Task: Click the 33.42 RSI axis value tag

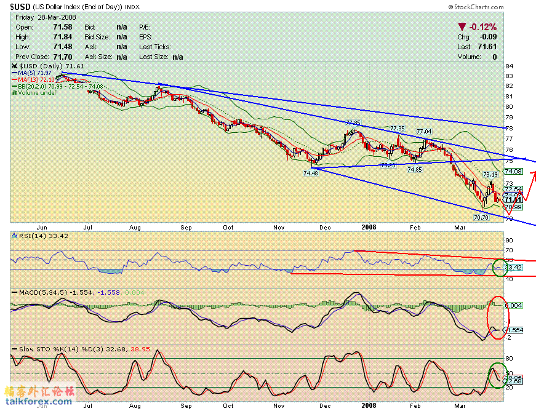Action: click(x=513, y=267)
